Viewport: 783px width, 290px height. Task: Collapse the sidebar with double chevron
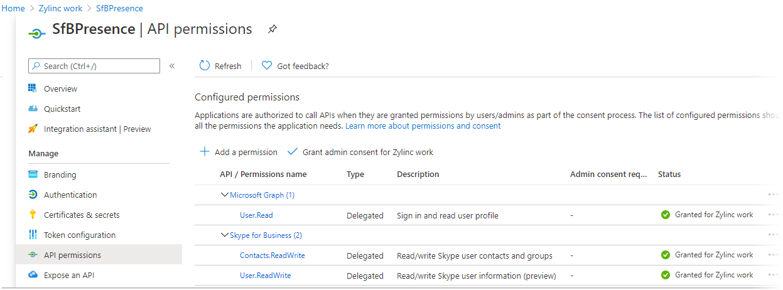(x=172, y=66)
